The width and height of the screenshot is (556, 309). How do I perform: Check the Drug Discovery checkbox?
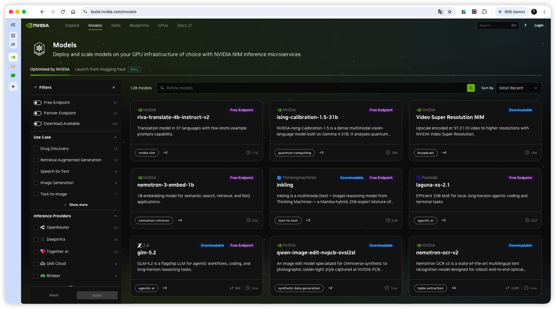pos(36,149)
